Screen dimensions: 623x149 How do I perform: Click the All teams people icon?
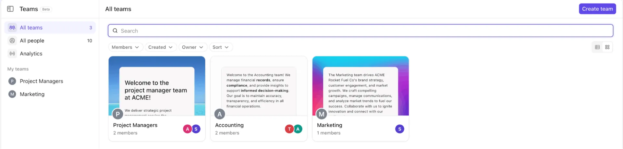[12, 28]
